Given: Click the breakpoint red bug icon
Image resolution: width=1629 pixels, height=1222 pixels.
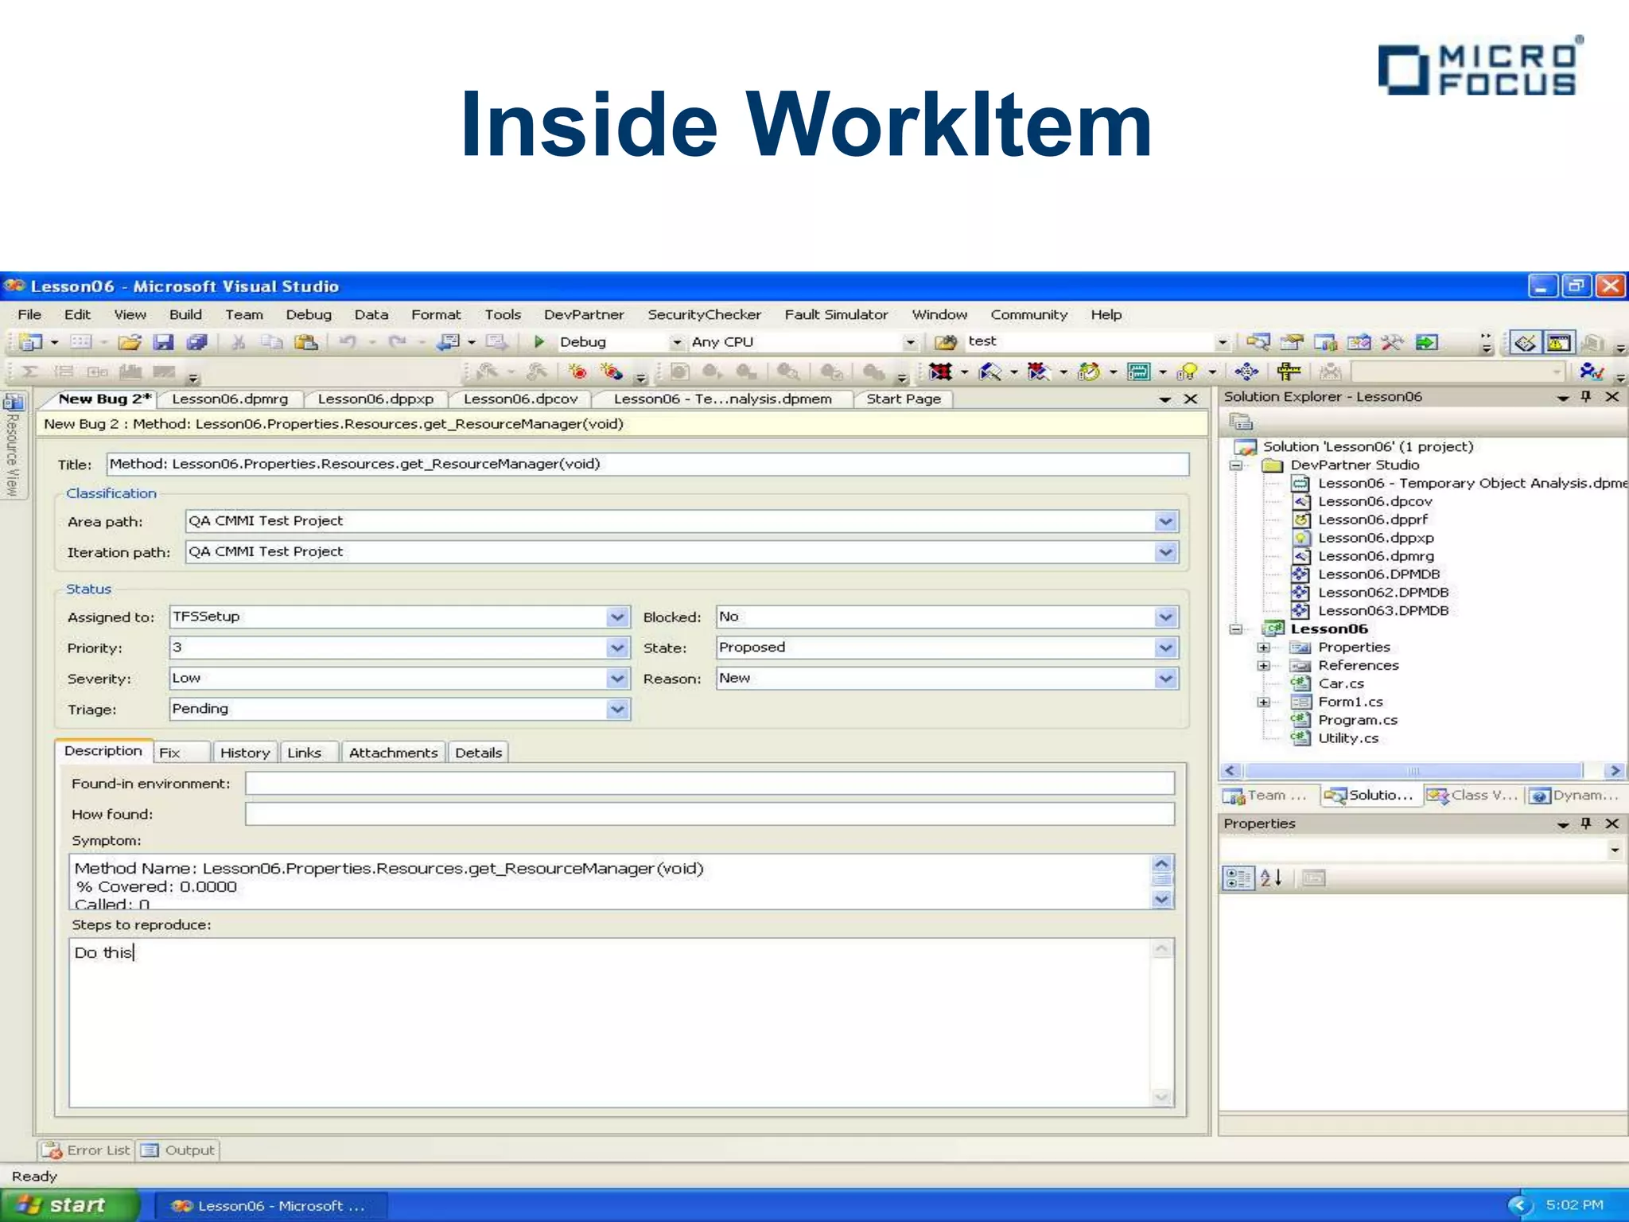Looking at the screenshot, I should tap(577, 372).
